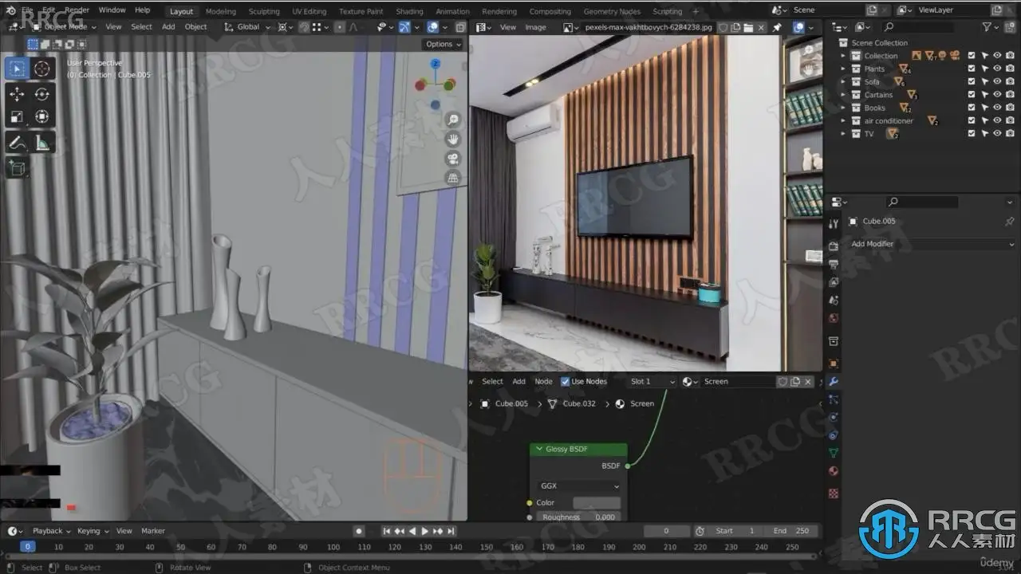The width and height of the screenshot is (1021, 574).
Task: Select the Transform tool
Action: coord(42,117)
